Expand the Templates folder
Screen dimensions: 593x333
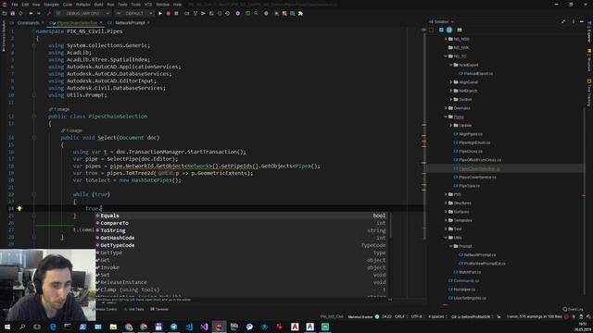[446, 220]
